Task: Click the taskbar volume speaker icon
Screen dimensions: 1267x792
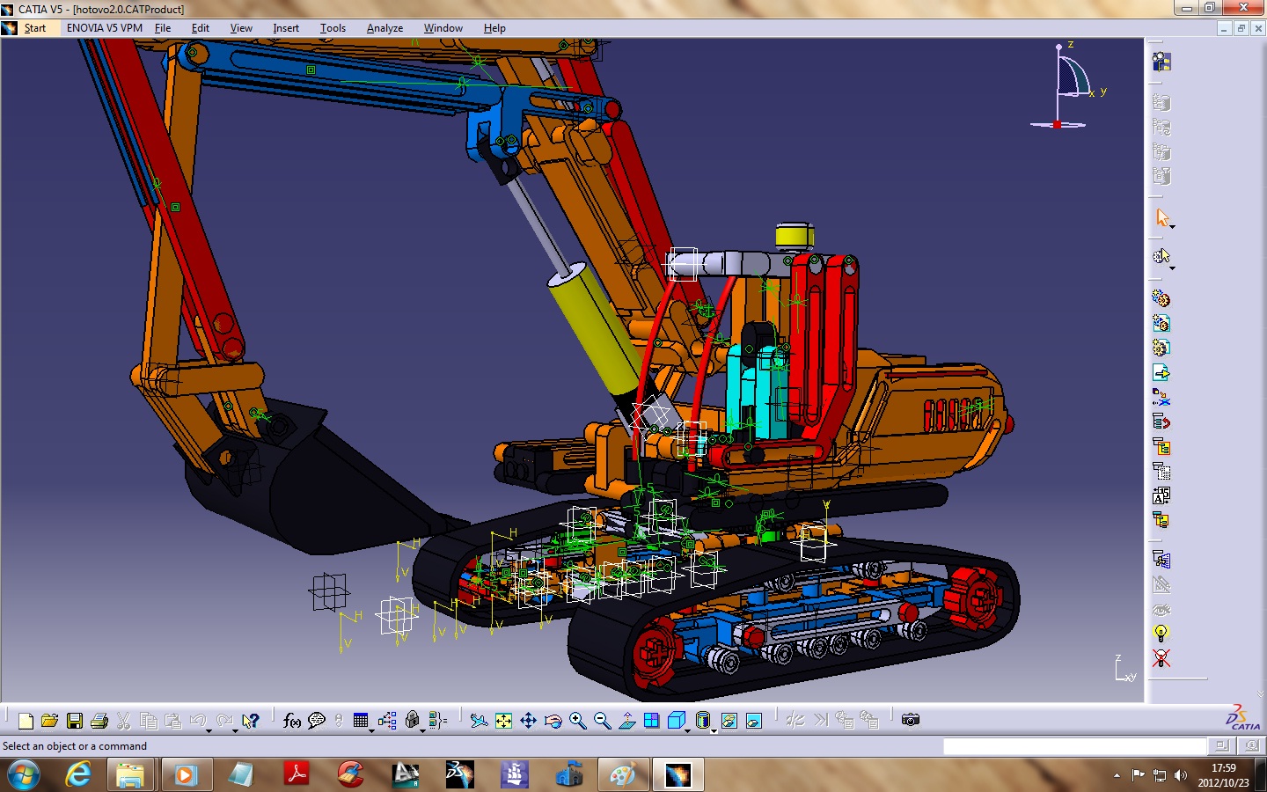Action: (x=1181, y=775)
